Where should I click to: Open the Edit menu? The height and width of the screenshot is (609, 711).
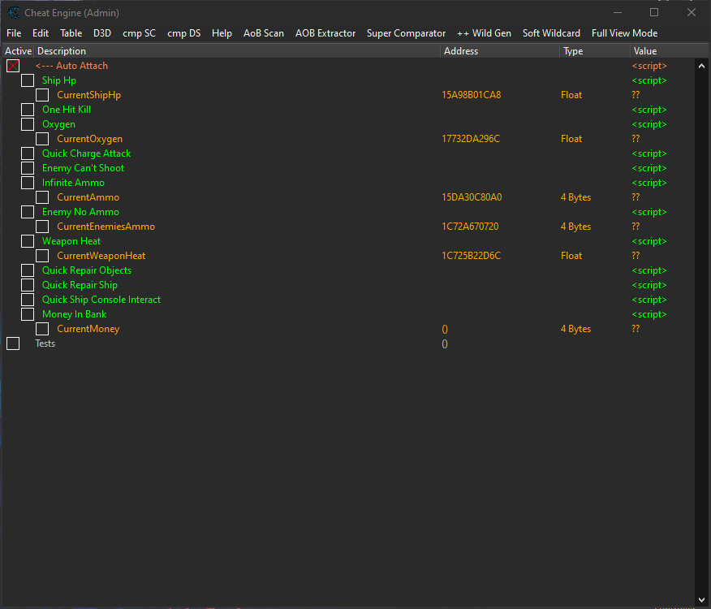coord(41,33)
